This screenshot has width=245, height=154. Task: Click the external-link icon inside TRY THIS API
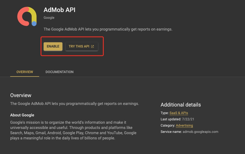pos(93,46)
